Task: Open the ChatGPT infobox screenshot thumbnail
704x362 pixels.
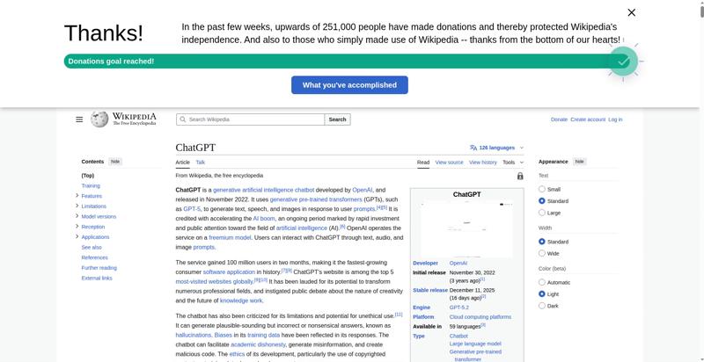Action: [466, 228]
